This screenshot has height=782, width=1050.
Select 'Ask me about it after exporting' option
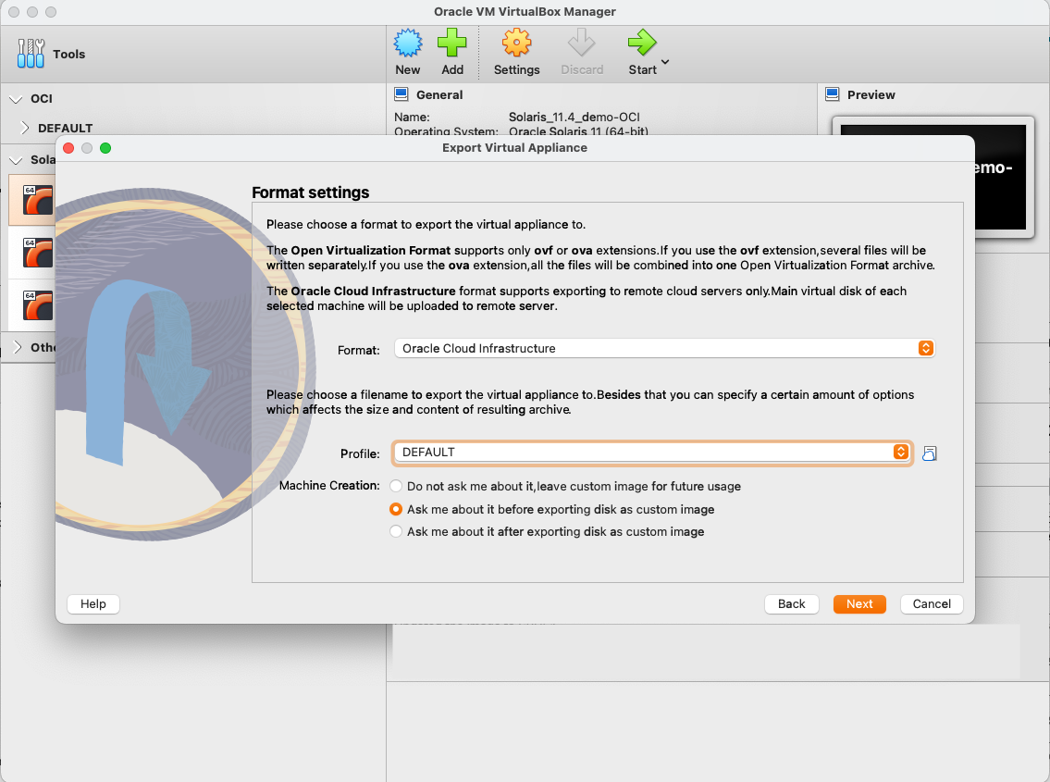coord(396,531)
